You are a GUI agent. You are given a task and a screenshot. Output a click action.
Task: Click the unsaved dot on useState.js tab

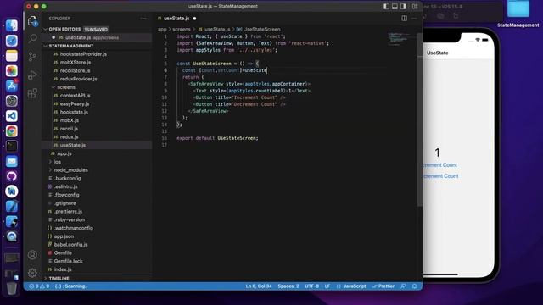click(194, 19)
